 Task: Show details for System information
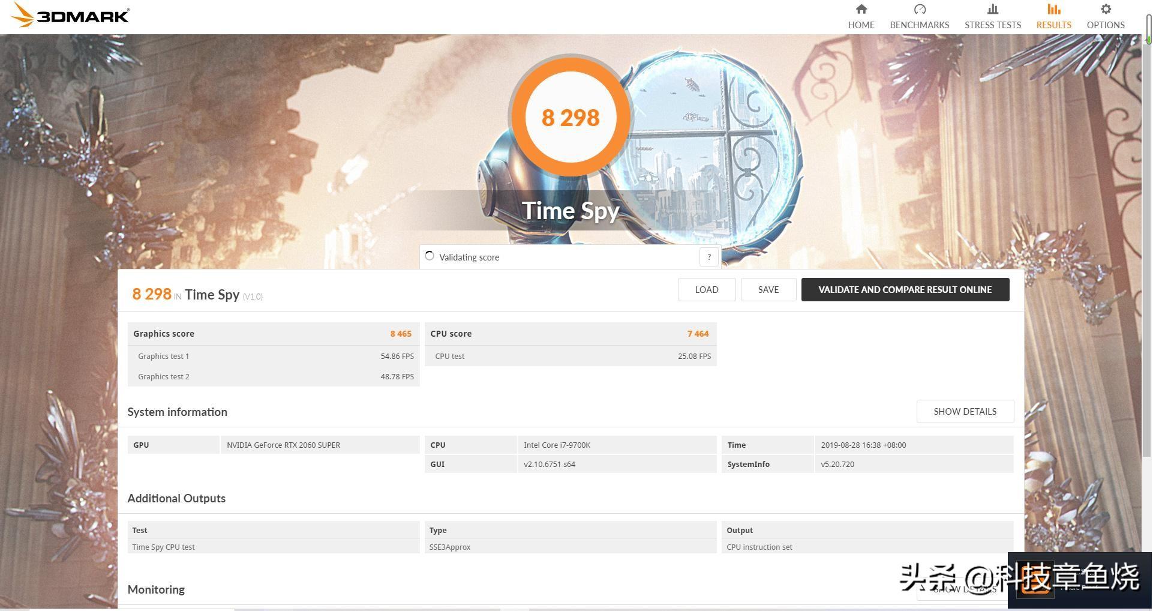pos(965,412)
